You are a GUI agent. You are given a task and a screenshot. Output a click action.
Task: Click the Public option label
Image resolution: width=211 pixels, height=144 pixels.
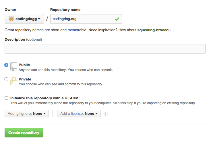[x=24, y=65]
